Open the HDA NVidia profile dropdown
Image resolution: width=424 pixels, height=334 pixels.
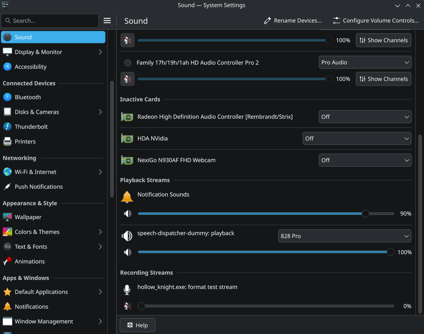click(357, 139)
